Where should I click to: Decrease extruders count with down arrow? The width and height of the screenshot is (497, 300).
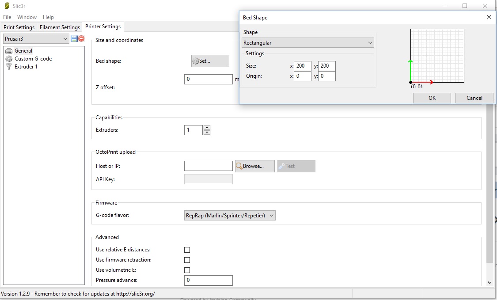pyautogui.click(x=207, y=132)
